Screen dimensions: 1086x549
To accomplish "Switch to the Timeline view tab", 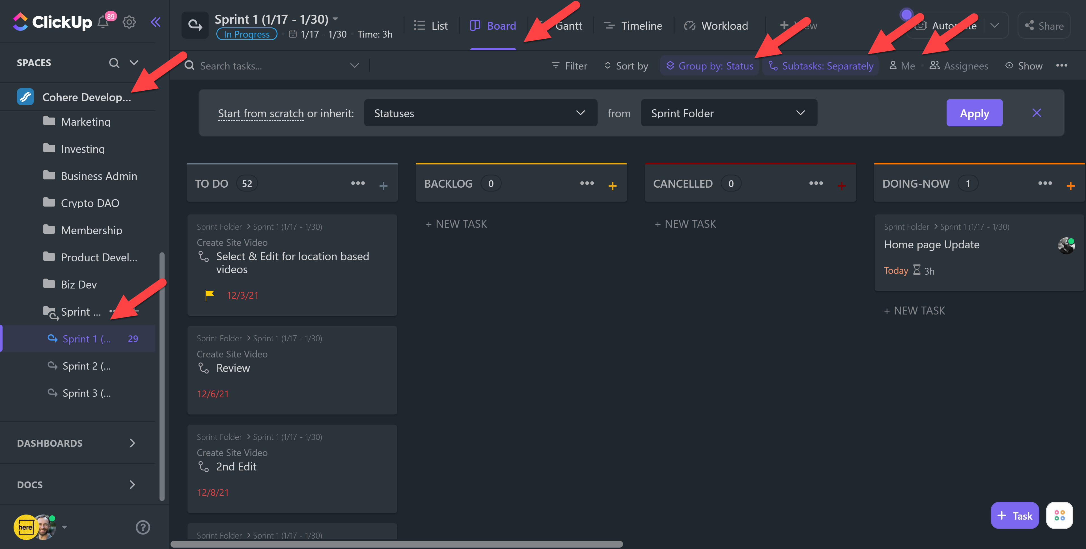I will pos(633,26).
